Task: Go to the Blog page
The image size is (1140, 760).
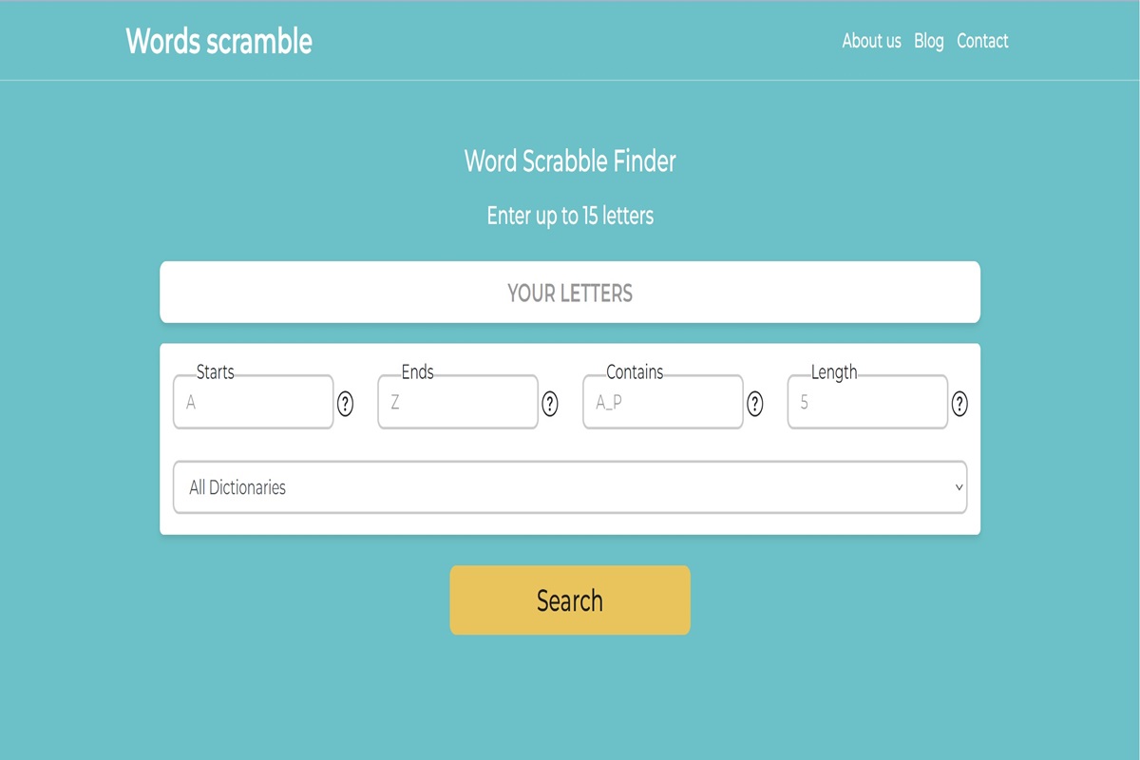Action: click(x=928, y=41)
